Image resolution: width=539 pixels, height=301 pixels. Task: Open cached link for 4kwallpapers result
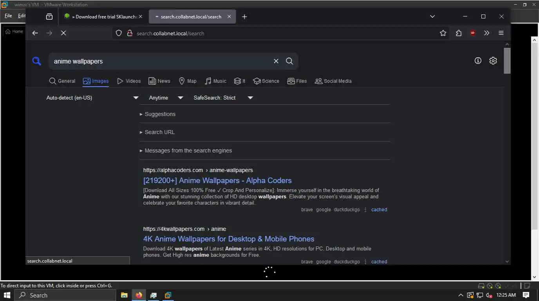379,262
